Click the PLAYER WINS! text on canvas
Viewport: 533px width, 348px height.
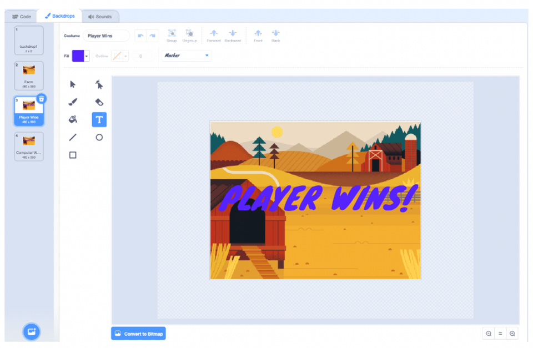pos(318,199)
